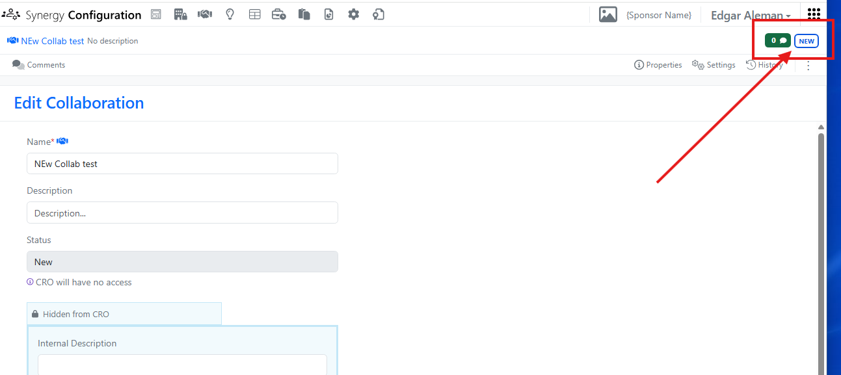The width and height of the screenshot is (841, 375).
Task: Click the clipboard copy icon in navbar
Action: point(304,14)
